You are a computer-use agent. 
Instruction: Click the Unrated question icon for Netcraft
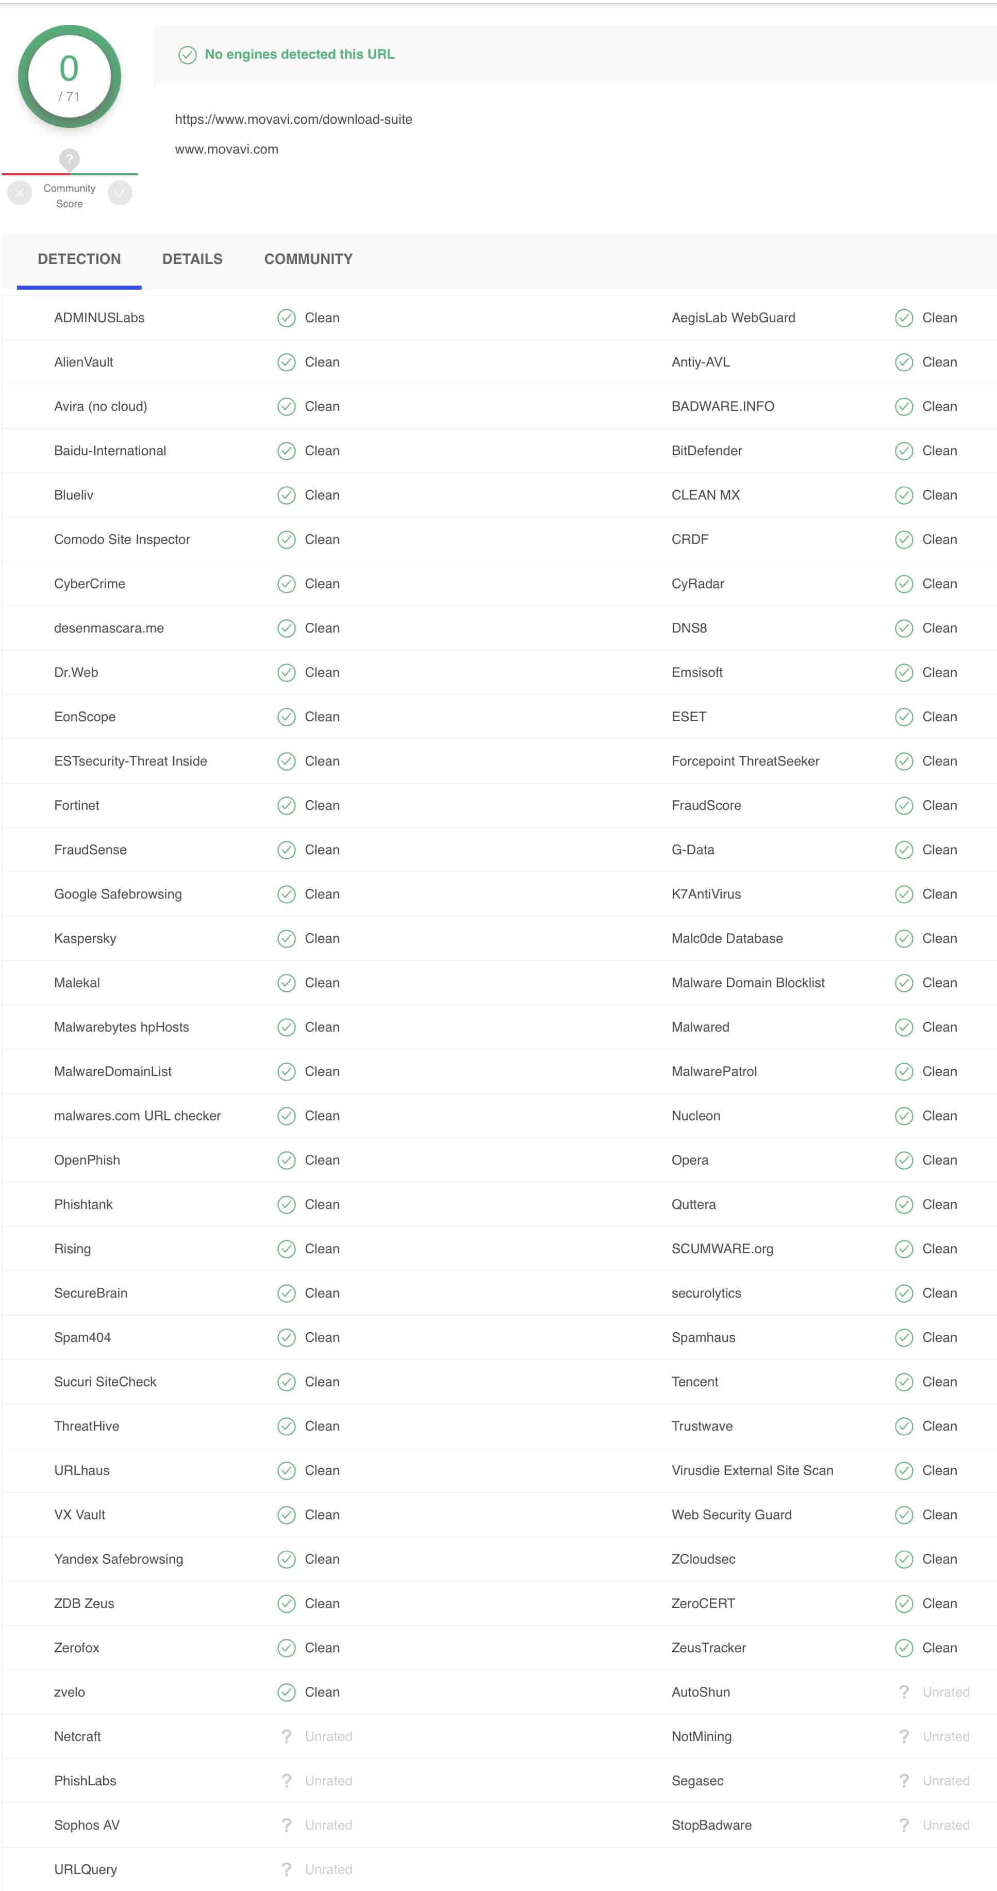pos(286,1736)
